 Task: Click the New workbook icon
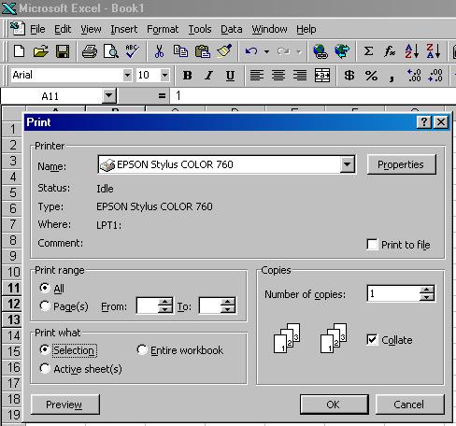[20, 51]
